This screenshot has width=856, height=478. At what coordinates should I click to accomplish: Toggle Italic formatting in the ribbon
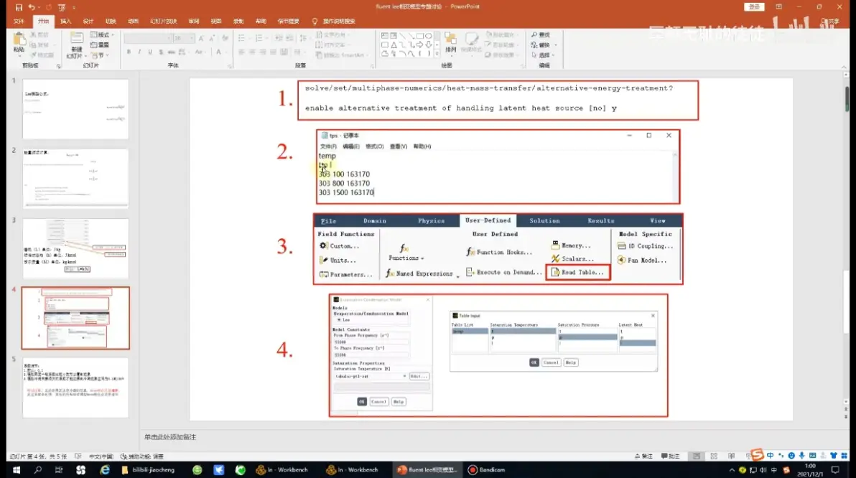point(139,52)
